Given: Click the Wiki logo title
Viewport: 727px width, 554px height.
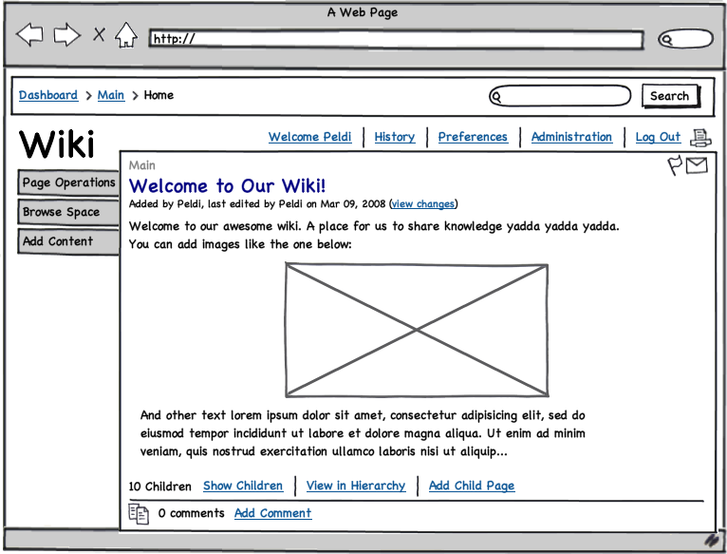Looking at the screenshot, I should [x=57, y=144].
